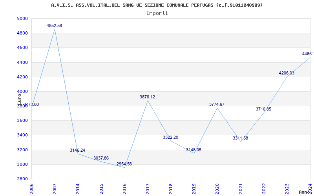The width and height of the screenshot is (314, 196).
Task: Select the 2954.56 data label
Action: [124, 164]
